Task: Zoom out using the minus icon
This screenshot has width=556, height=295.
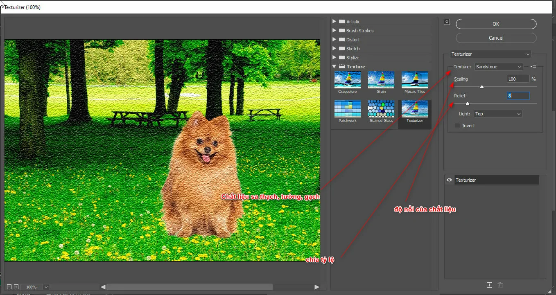Action: (x=10, y=286)
